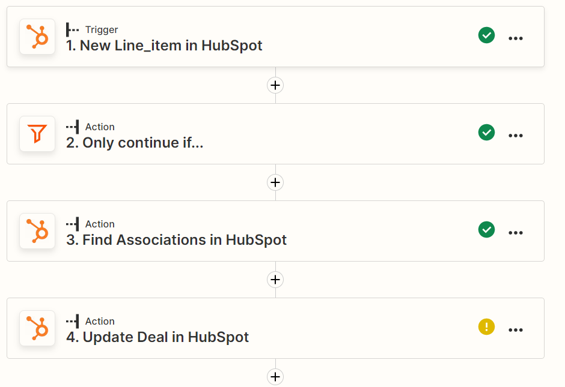The image size is (565, 387).
Task: Click the HubSpot icon on Update Deal step
Action: coord(37,328)
